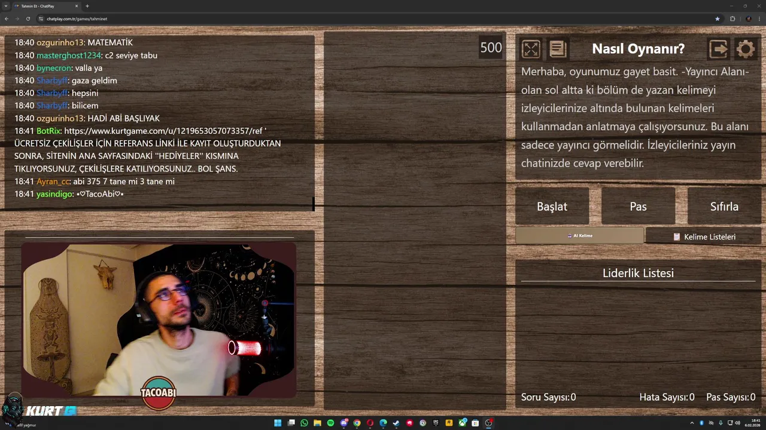Click the Pas Sayısı: 0 counter
Image resolution: width=766 pixels, height=430 pixels.
pos(731,397)
